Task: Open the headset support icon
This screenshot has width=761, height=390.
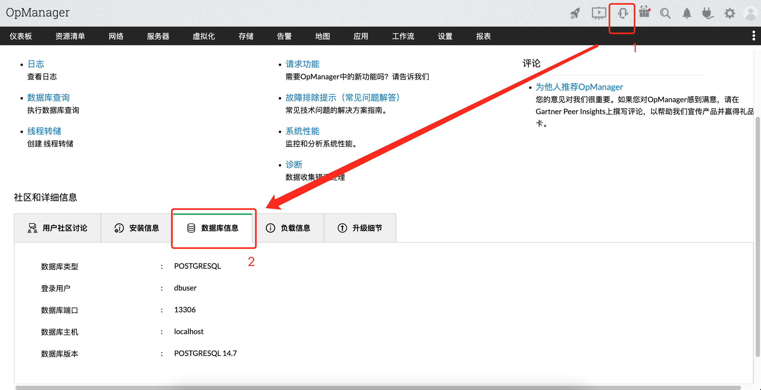Action: (623, 13)
